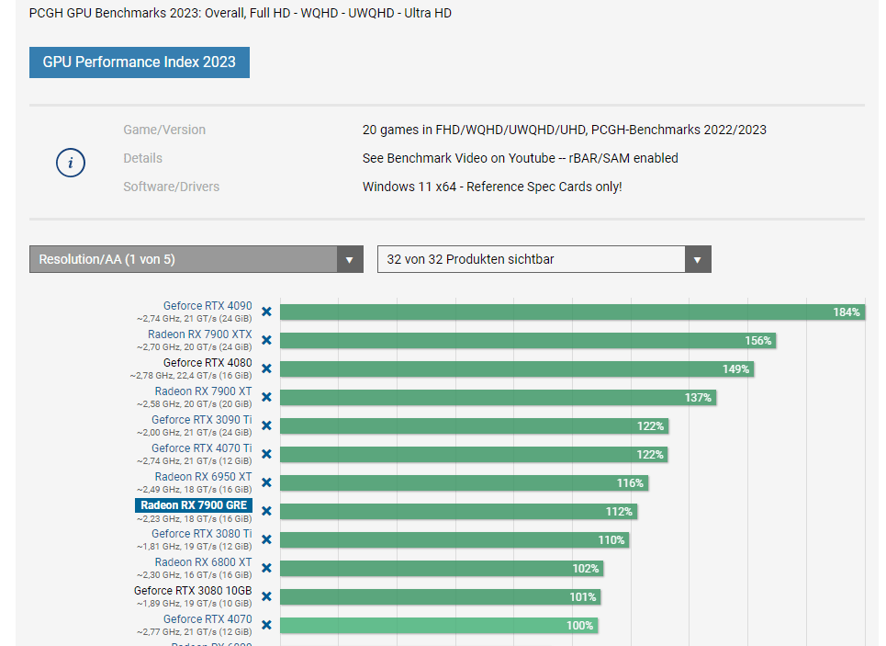886x646 pixels.
Task: Click the 116% bar of RX 6950 XT
Action: pyautogui.click(x=464, y=483)
